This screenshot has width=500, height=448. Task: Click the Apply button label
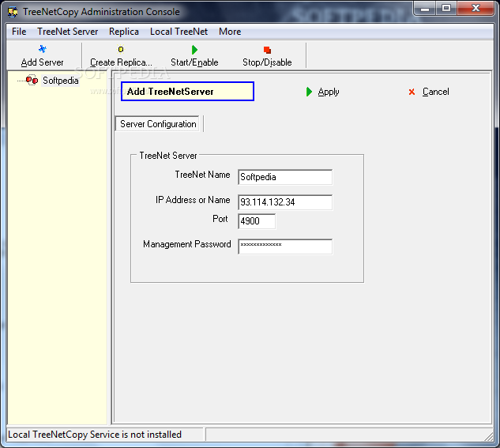click(329, 92)
